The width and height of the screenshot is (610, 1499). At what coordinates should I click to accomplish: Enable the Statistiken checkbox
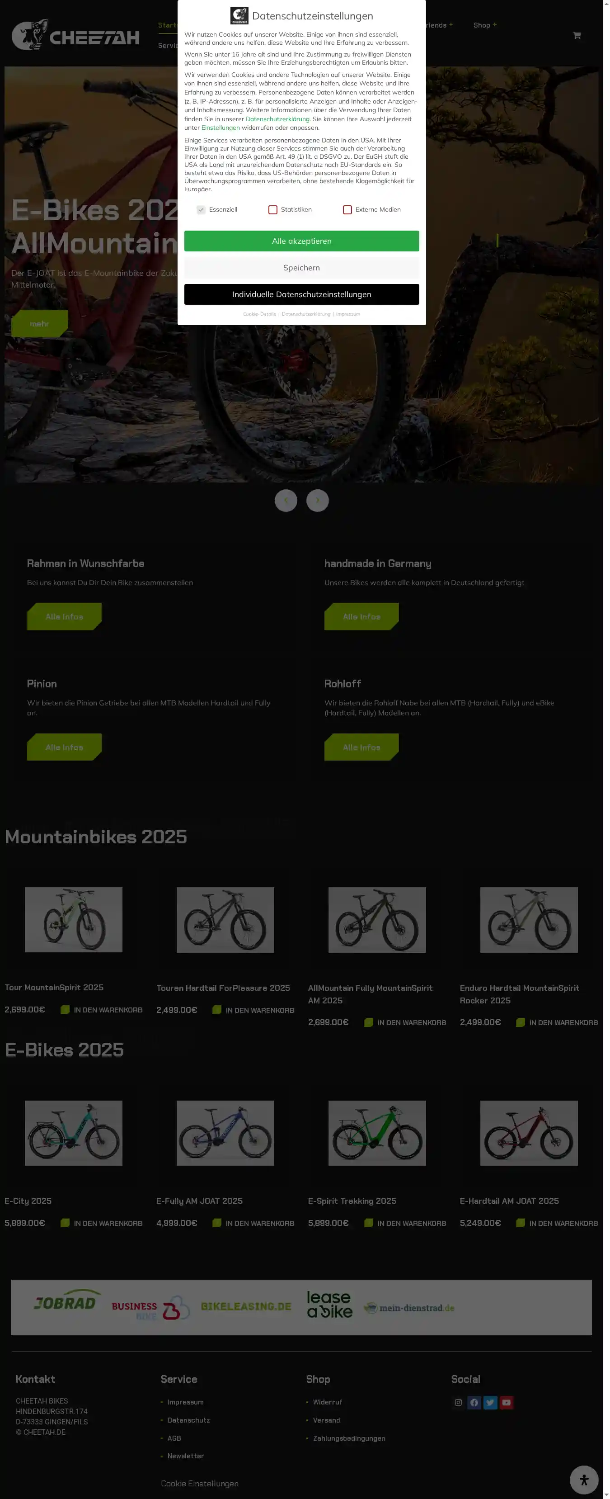(x=273, y=209)
